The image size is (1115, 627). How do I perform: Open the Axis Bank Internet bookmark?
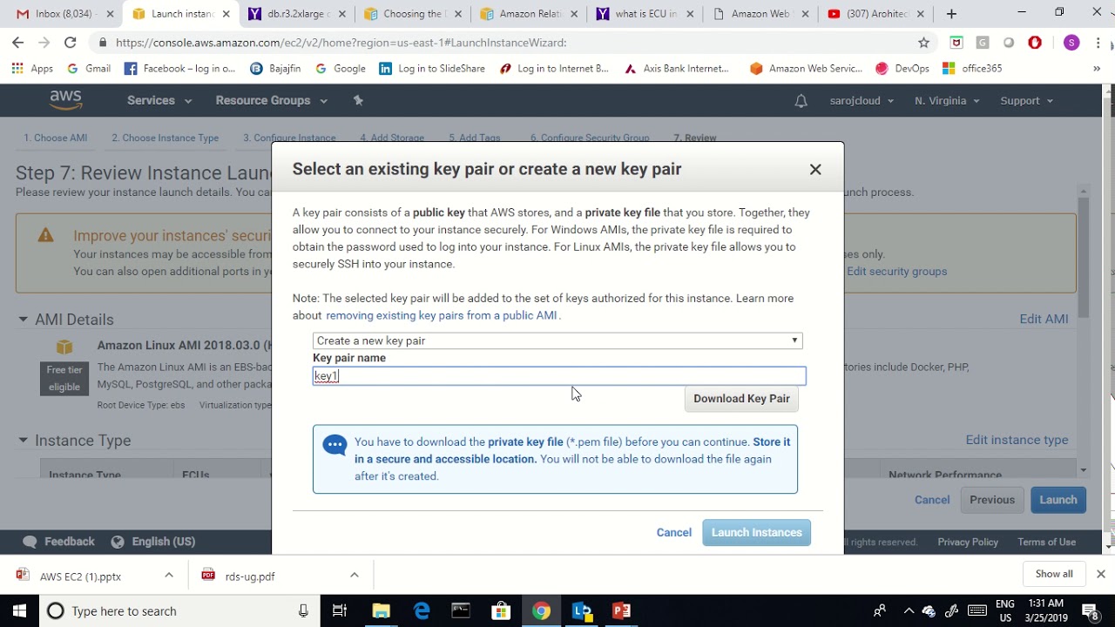point(677,69)
